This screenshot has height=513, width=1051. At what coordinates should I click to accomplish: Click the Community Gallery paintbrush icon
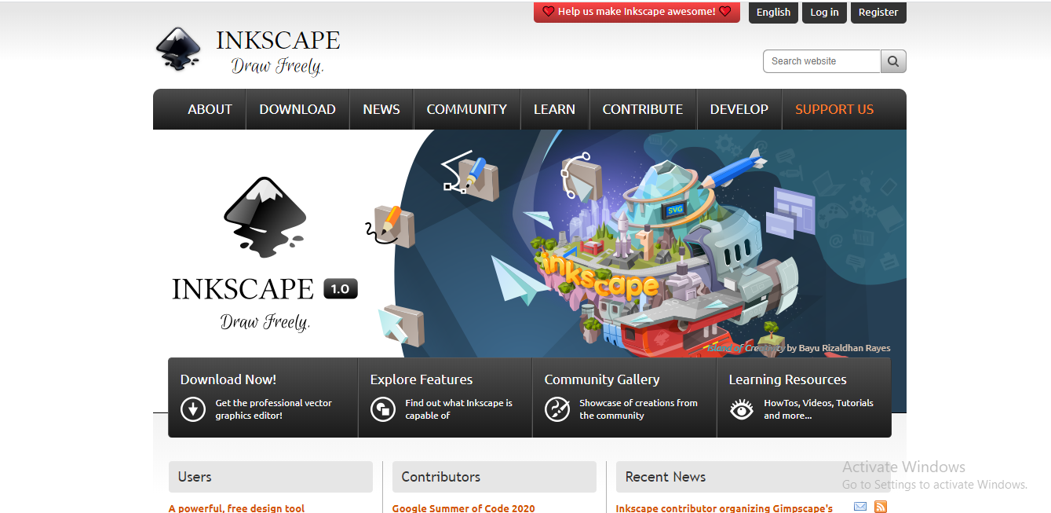tap(557, 409)
